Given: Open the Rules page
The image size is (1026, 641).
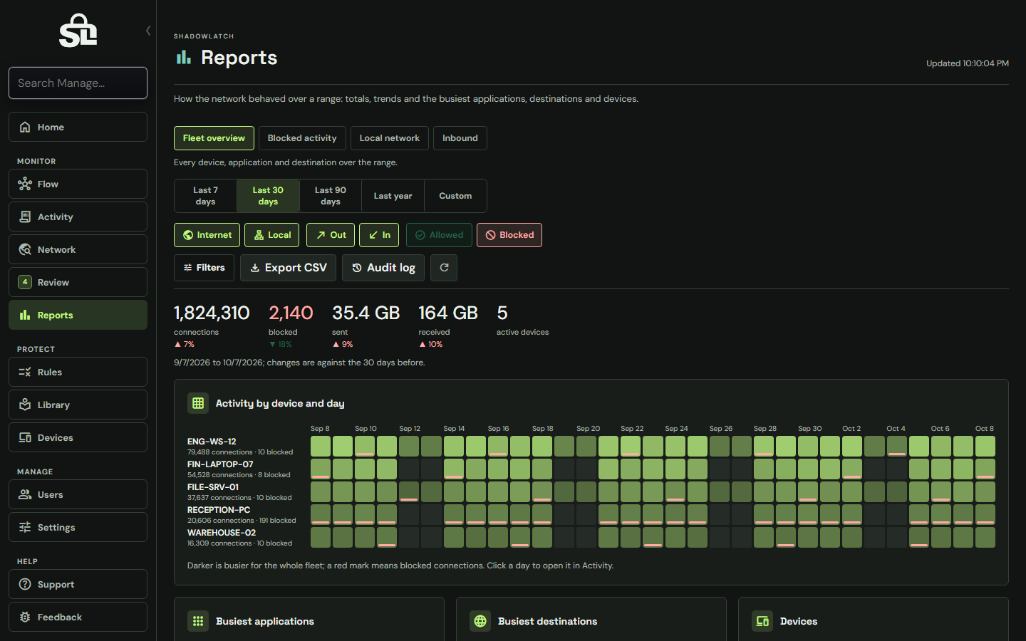Looking at the screenshot, I should pyautogui.click(x=78, y=372).
